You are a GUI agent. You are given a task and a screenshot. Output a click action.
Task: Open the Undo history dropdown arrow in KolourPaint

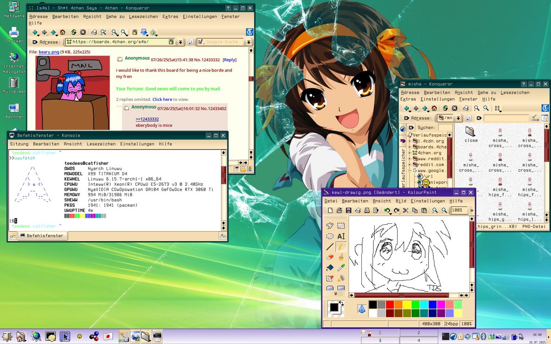point(391,214)
